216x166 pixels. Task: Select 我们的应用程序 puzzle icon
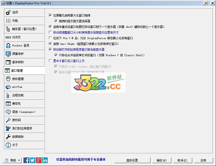click(x=8, y=129)
